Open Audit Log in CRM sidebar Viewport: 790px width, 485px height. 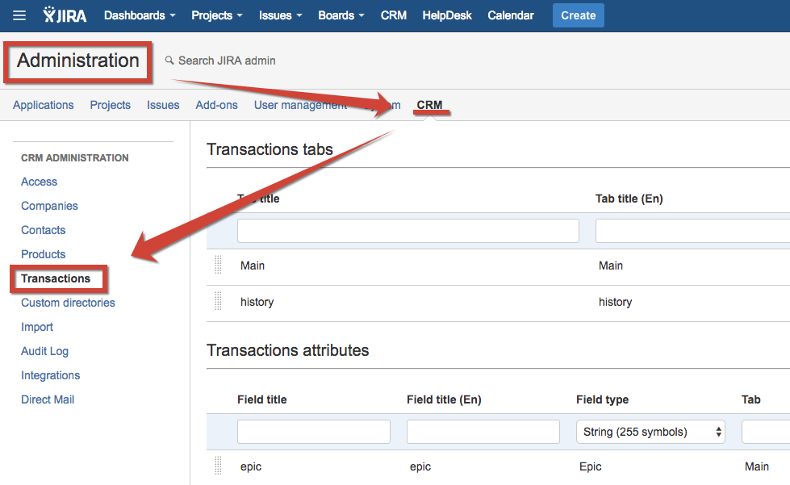click(x=44, y=351)
